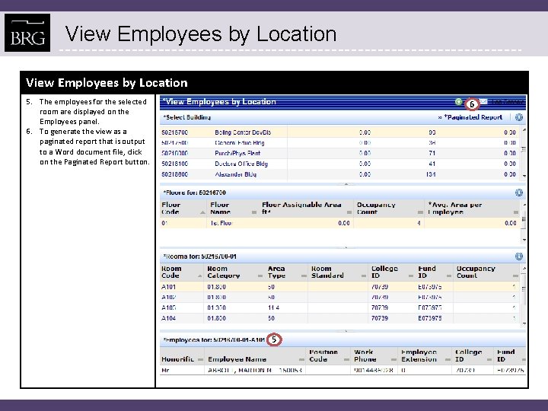Screen dimensions: 548x411
Task: Click the buildings list scrollbar thumb
Action: (x=524, y=149)
